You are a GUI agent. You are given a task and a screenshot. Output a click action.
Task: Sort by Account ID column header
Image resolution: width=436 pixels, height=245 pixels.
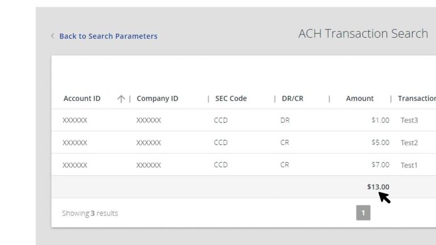click(x=82, y=98)
